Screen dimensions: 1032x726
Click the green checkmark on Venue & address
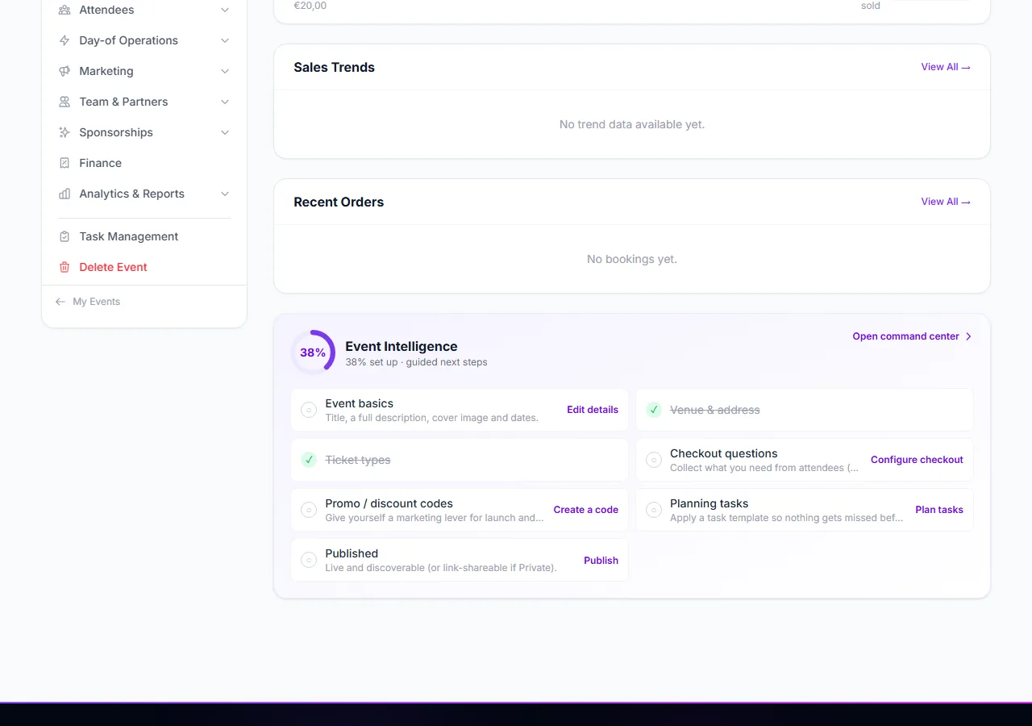654,410
